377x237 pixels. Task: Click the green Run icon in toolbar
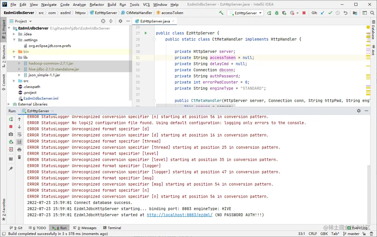pyautogui.click(x=269, y=13)
